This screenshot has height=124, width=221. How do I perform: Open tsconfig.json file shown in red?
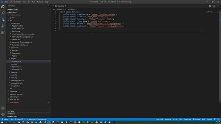pyautogui.click(x=15, y=102)
